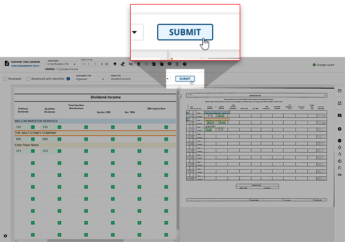Toggle green box beside Disney Ordinary Dividends 600

pos(33,139)
